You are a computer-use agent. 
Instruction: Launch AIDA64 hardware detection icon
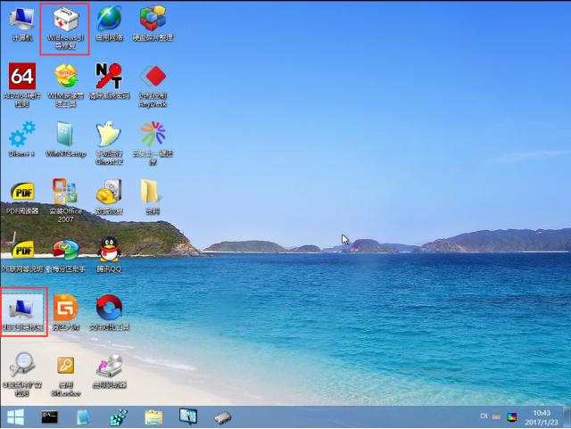click(x=21, y=86)
